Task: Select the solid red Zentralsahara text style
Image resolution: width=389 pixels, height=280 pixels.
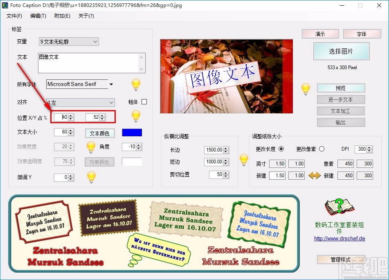Action: (65, 256)
